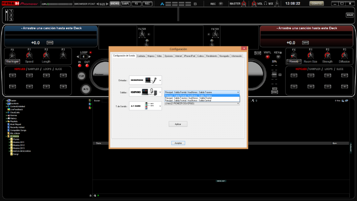Screen dimensions: 357x201
Task: Click the MASTER volume knob icon
Action: pos(244,4)
